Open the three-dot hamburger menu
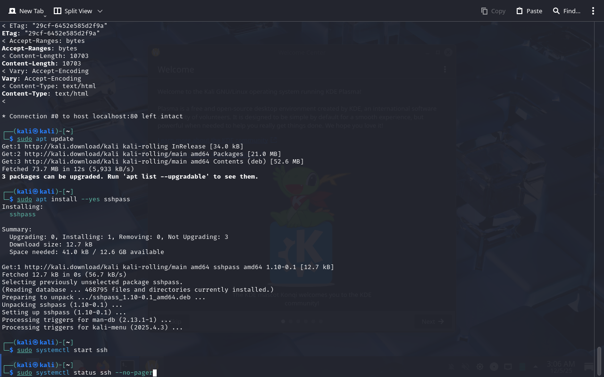This screenshot has width=604, height=377. point(593,11)
